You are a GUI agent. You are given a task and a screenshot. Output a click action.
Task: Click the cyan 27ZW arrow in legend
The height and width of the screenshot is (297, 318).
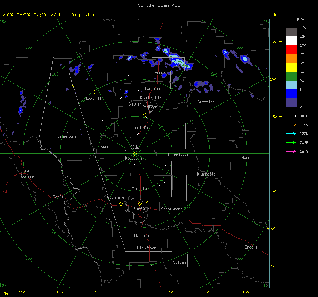pos(291,133)
